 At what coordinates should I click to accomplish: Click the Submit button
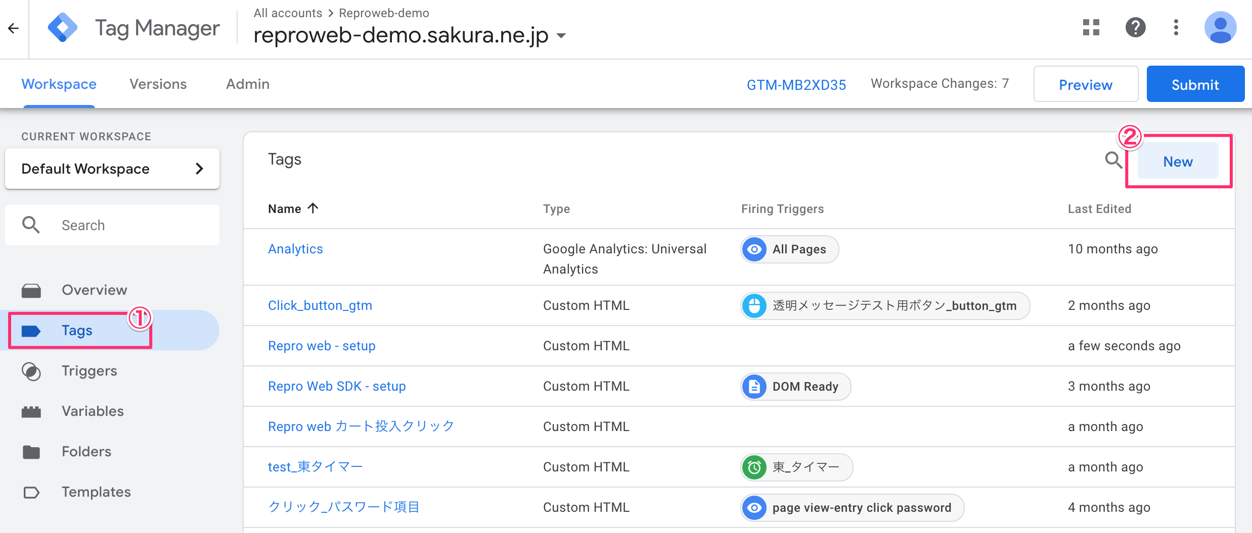tap(1195, 84)
